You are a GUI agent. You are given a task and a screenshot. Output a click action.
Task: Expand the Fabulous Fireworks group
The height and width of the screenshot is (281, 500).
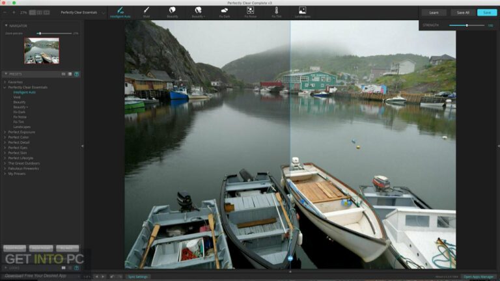coord(5,168)
